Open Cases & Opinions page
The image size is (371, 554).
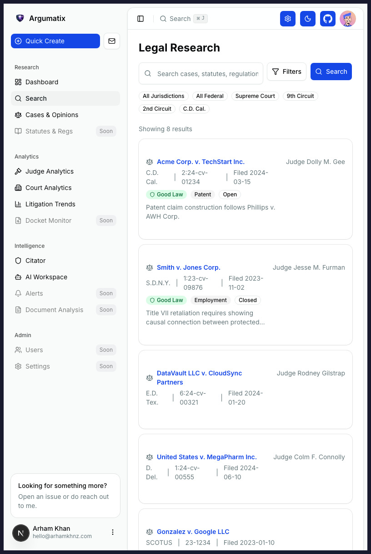point(52,115)
